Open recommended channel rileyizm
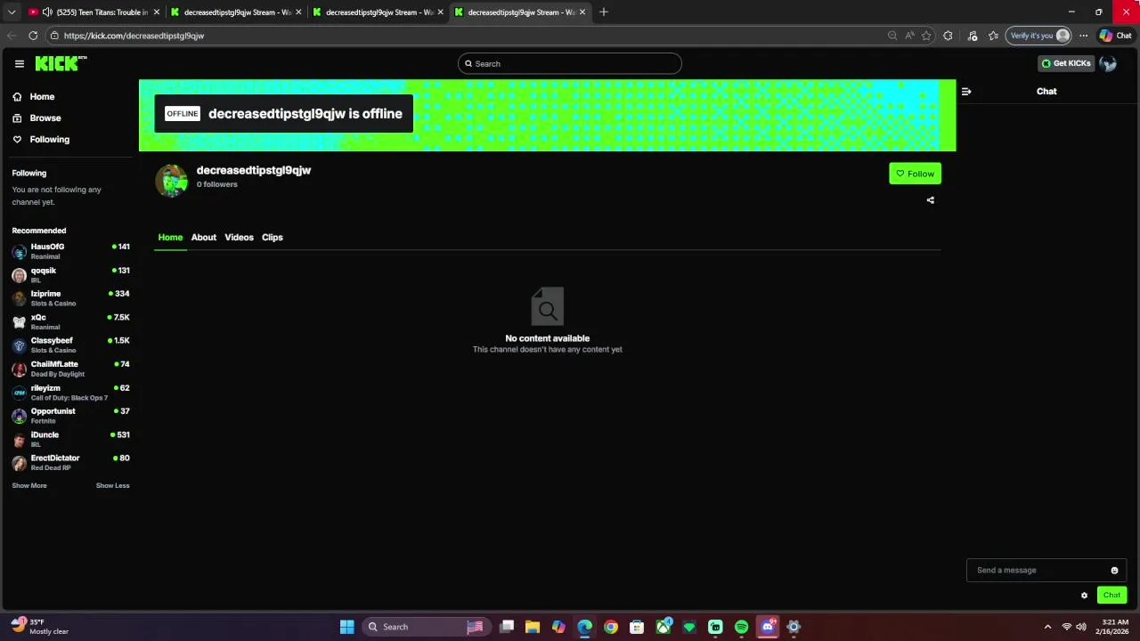 click(x=70, y=393)
